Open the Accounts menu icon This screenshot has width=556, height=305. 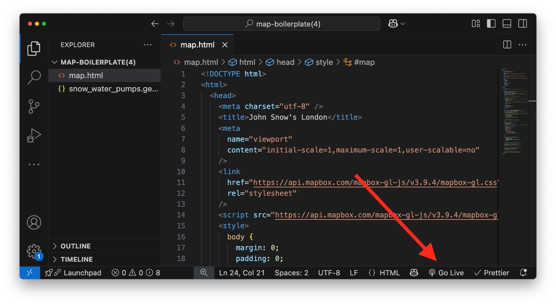coord(34,222)
